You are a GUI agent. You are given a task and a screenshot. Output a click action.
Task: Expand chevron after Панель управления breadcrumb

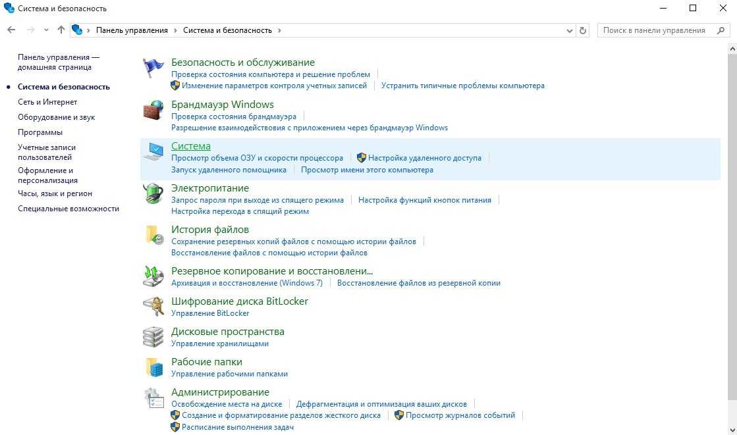[175, 30]
